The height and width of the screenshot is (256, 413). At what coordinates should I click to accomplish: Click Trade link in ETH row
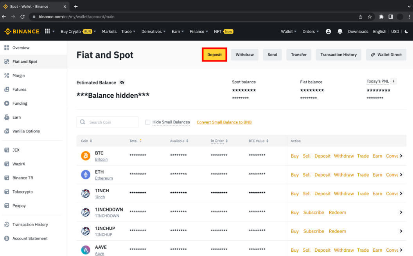(363, 175)
